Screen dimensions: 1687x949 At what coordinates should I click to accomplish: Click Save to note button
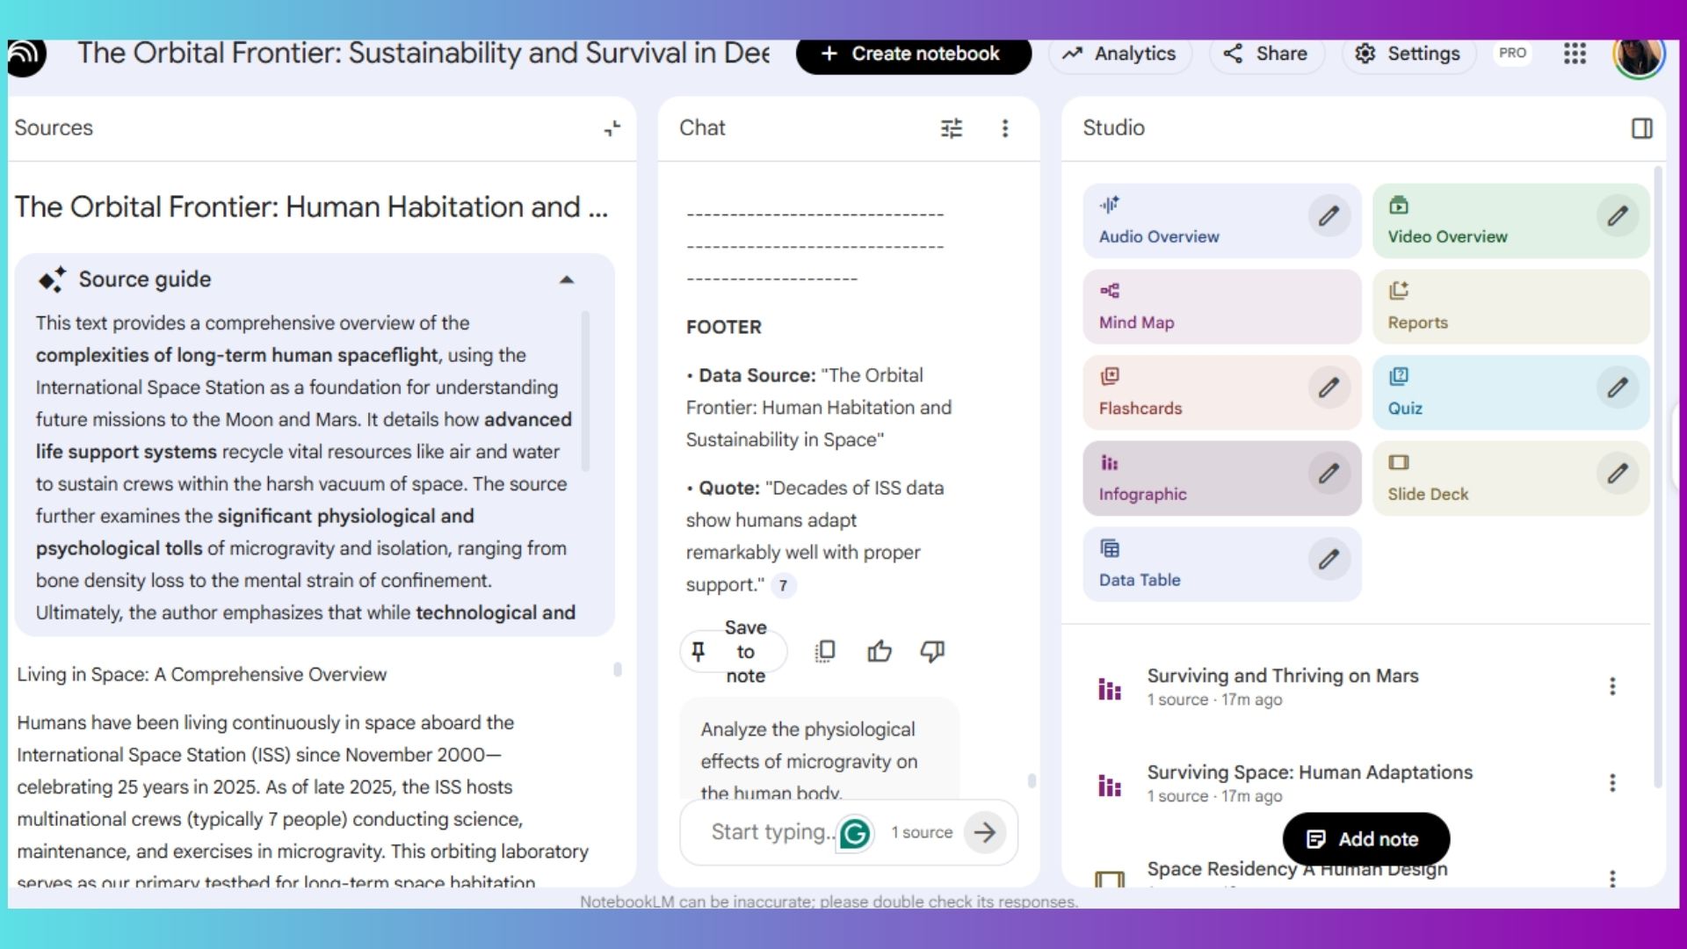point(733,652)
